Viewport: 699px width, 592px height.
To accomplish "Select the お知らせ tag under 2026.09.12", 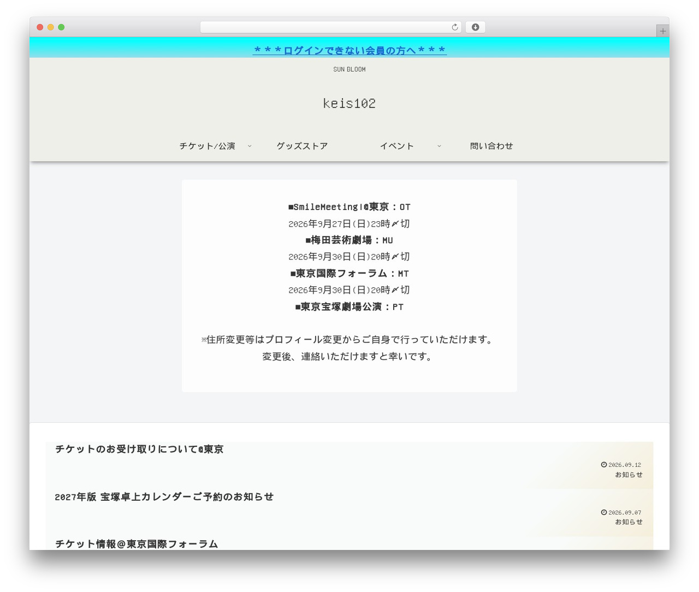I will [x=629, y=475].
